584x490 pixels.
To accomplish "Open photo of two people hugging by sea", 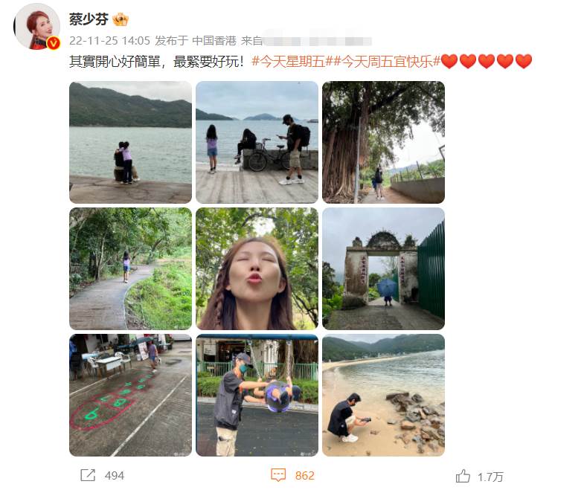I will point(130,142).
